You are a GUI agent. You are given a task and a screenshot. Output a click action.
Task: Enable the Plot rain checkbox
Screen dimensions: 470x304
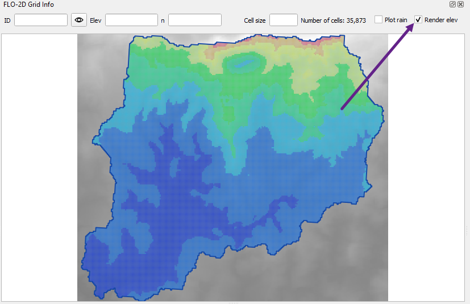click(379, 20)
